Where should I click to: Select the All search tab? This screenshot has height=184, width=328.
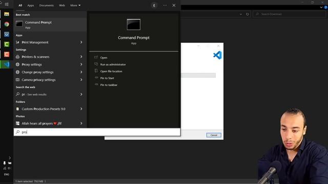pyautogui.click(x=20, y=6)
